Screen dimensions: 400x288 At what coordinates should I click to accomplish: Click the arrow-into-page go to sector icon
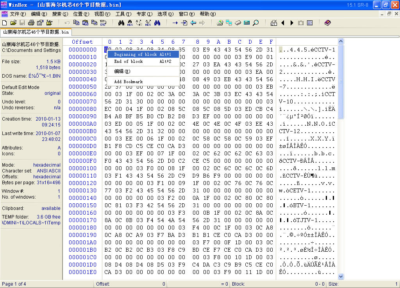(184, 23)
